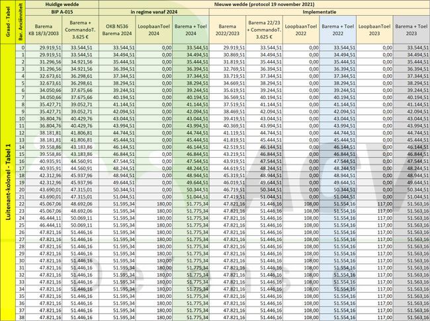Click Barema KB 18/3/2003 value in row 4
Viewport: 430px width, 321px height.
[x=44, y=76]
